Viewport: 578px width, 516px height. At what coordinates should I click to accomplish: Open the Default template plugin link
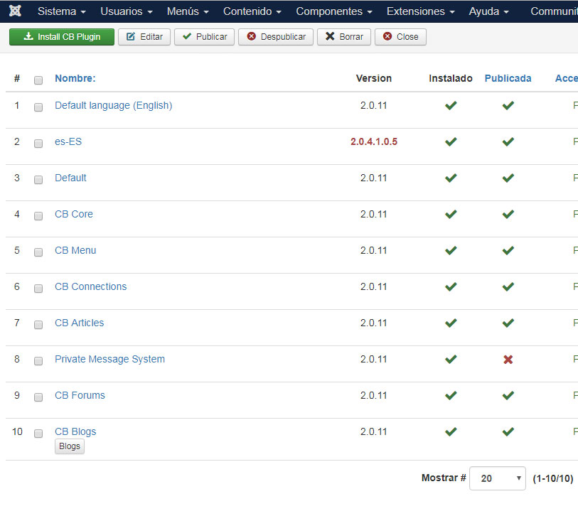[70, 178]
